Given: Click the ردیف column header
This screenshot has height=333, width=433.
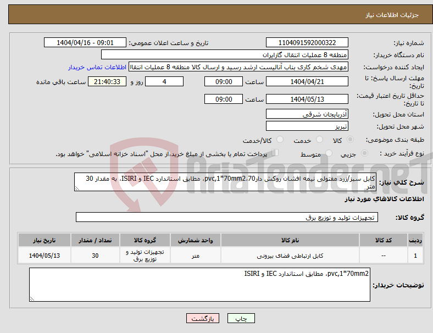Looking at the screenshot, I should pos(415,240).
